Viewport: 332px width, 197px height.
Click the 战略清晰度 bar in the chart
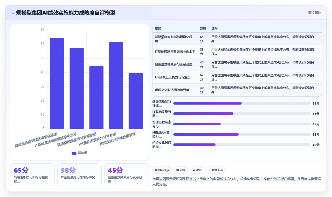[x=57, y=83]
